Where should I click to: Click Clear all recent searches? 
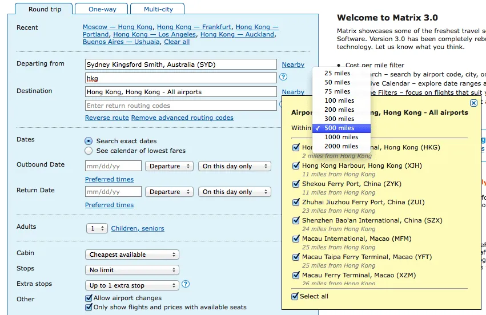tap(176, 42)
